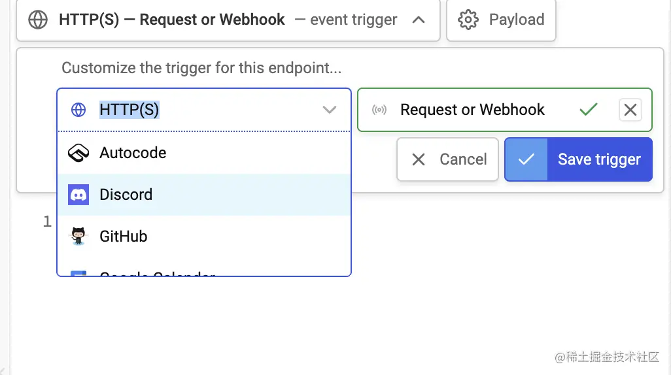
Task: Select Discord from the dropdown list
Action: tap(204, 195)
